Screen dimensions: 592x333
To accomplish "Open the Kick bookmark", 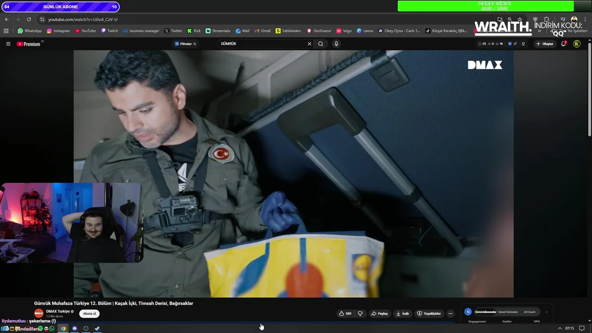I will 194,31.
